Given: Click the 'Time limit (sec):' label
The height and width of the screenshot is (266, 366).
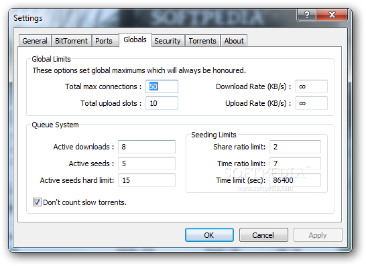Looking at the screenshot, I should pos(241,180).
